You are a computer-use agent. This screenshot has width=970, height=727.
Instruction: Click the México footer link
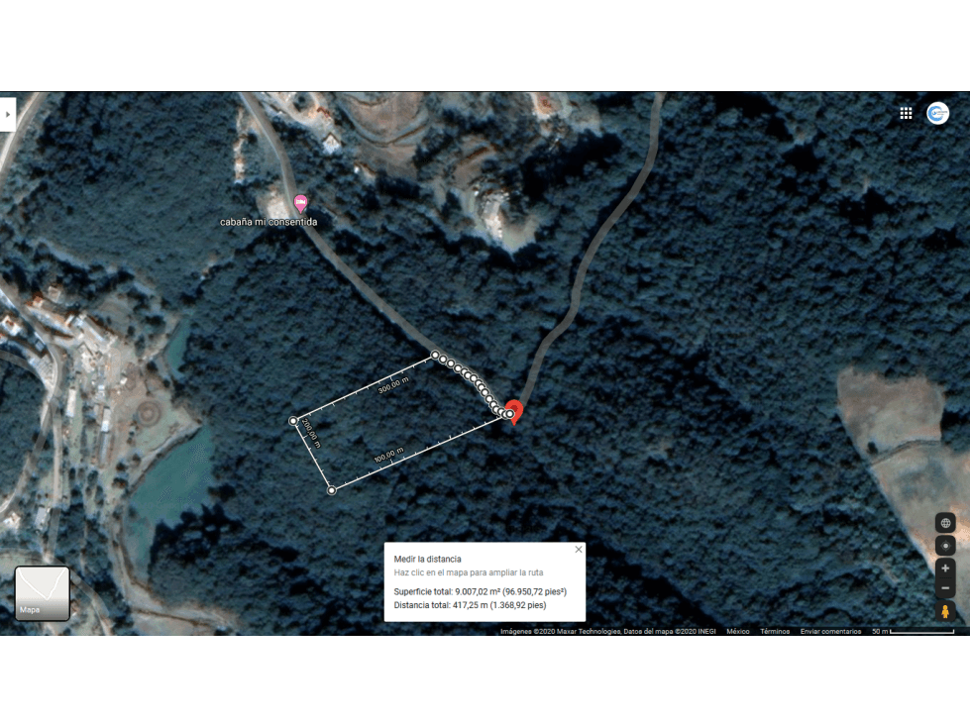[737, 631]
